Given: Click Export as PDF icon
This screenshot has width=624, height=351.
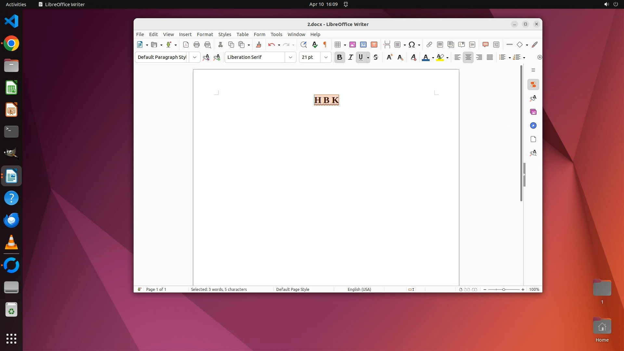Looking at the screenshot, I should (x=186, y=45).
